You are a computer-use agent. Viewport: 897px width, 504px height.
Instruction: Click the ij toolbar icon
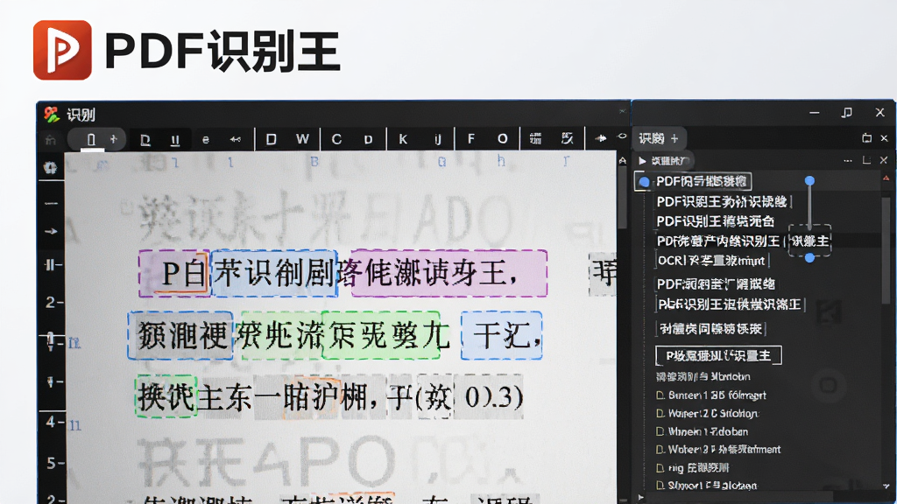438,139
